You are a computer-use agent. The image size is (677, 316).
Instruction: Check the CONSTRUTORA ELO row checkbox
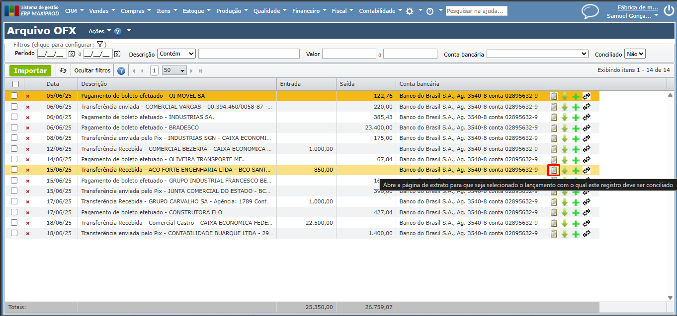click(x=14, y=212)
